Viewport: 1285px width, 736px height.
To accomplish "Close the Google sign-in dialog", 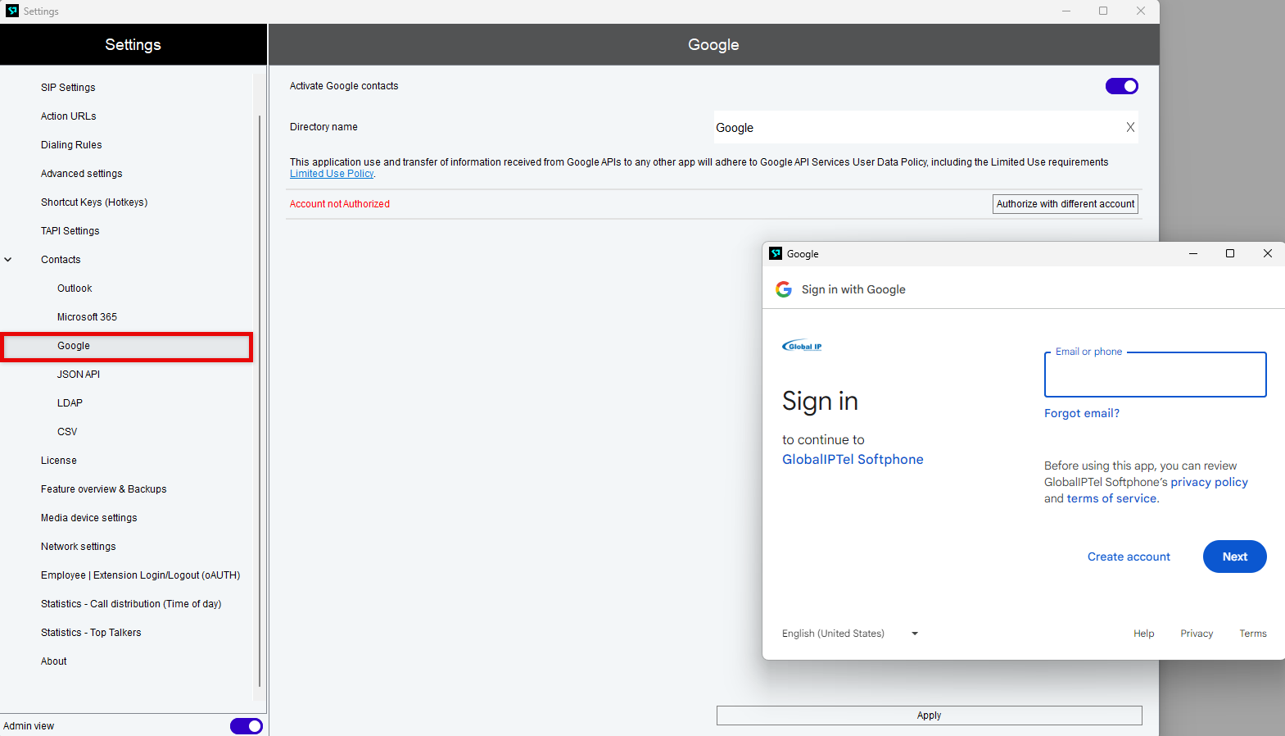I will (1267, 253).
